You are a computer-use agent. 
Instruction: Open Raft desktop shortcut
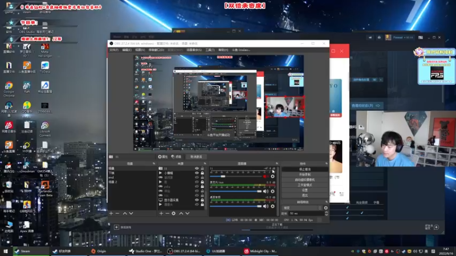(x=27, y=87)
